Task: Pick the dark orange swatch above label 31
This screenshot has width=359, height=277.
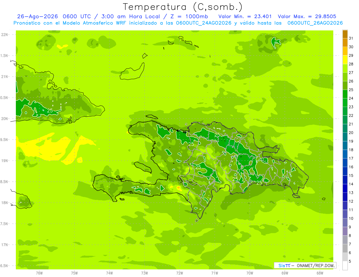Action: coord(345,34)
